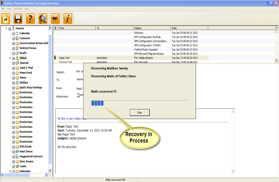Click the Calendar folder icon
The image size is (279, 182).
(x=17, y=33)
